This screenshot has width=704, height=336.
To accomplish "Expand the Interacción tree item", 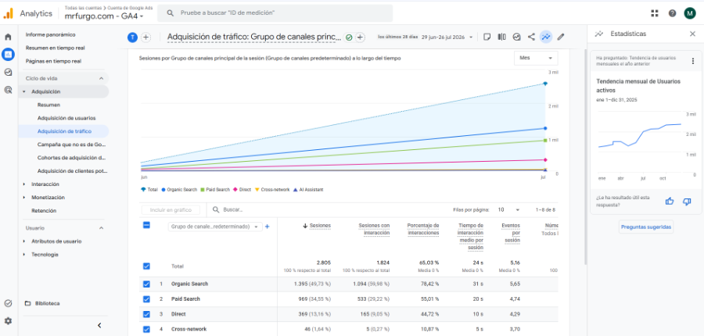I will pos(24,184).
